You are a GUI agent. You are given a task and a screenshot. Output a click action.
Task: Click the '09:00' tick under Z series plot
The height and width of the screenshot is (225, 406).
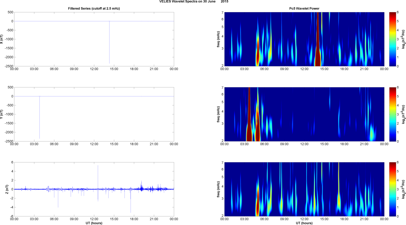[74, 219]
